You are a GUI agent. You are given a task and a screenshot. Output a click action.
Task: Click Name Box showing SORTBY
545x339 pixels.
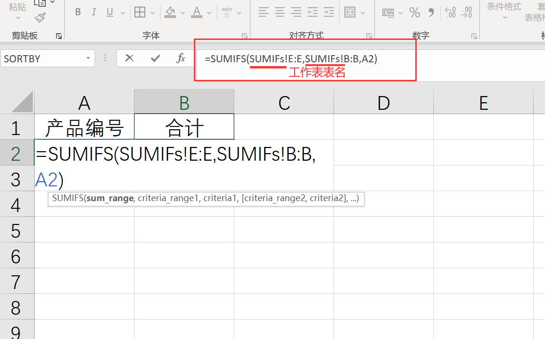click(42, 58)
